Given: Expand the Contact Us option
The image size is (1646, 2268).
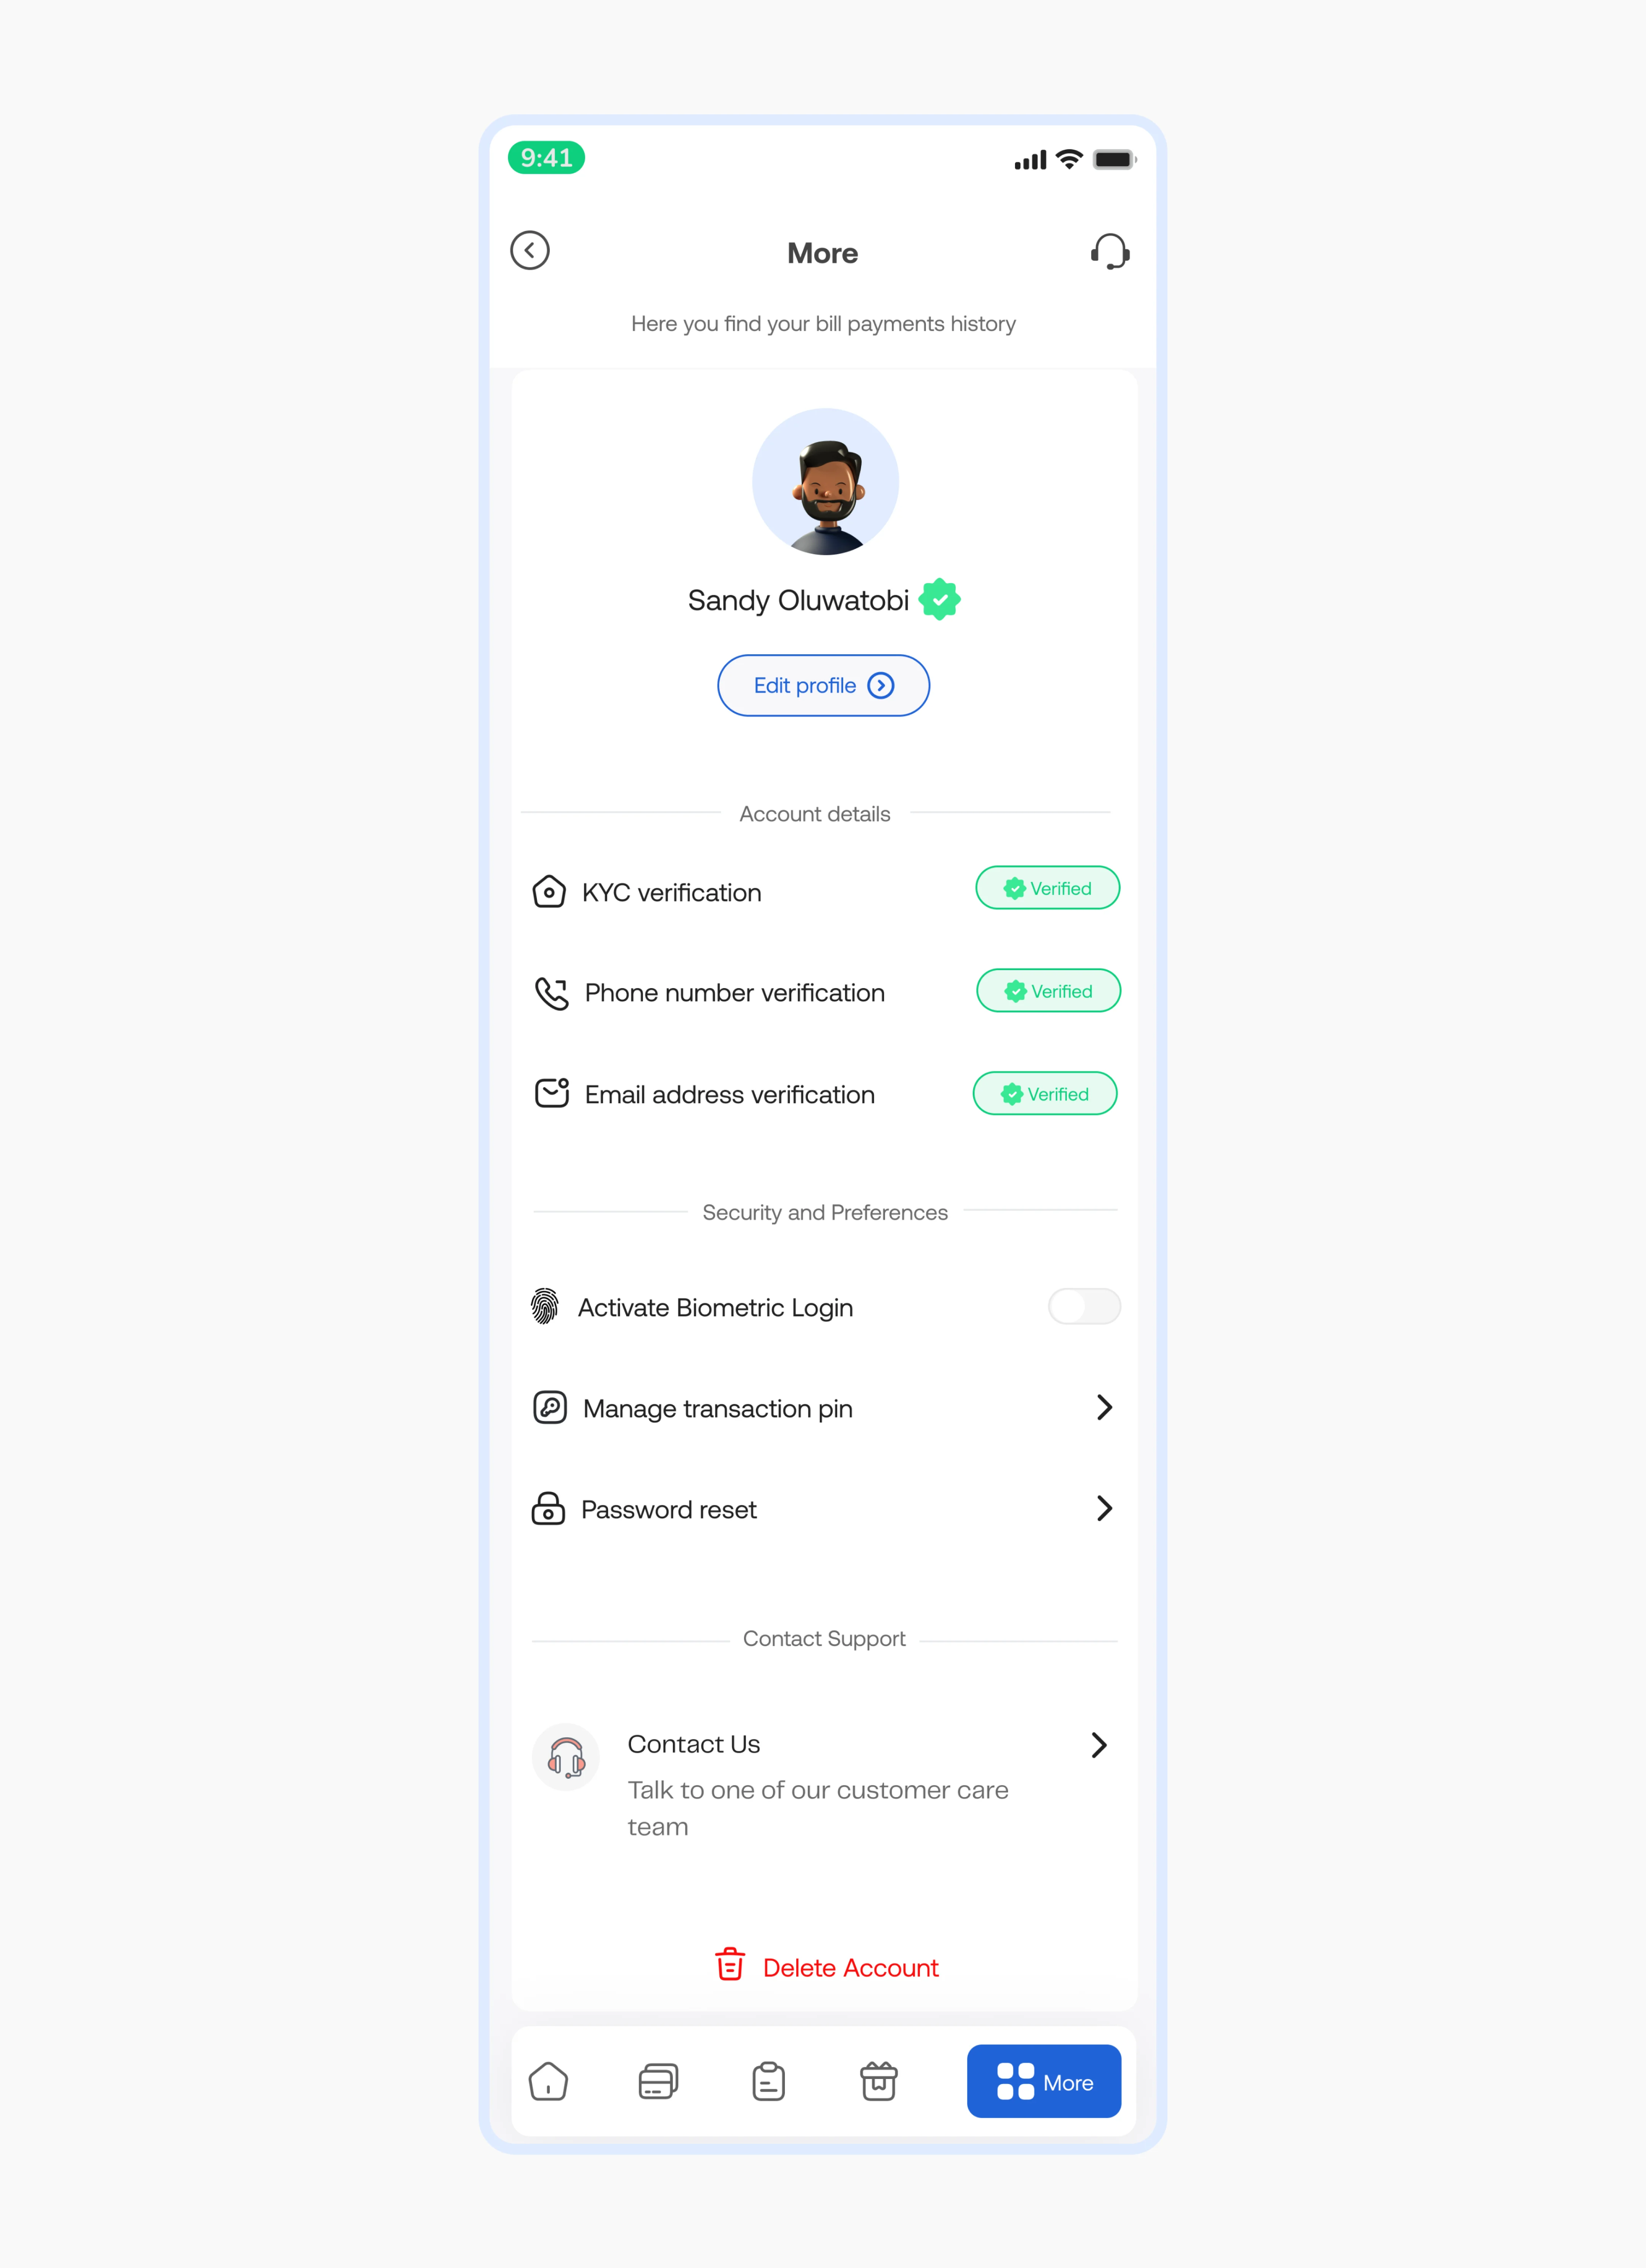Looking at the screenshot, I should coord(1104,1743).
